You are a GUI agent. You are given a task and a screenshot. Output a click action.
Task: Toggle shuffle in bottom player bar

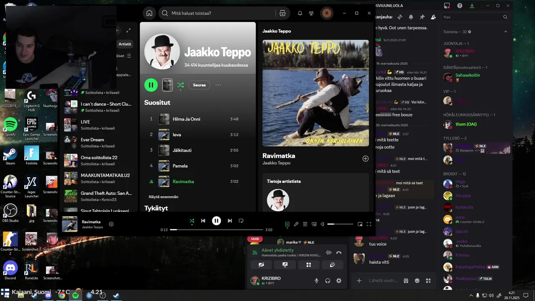[191, 221]
